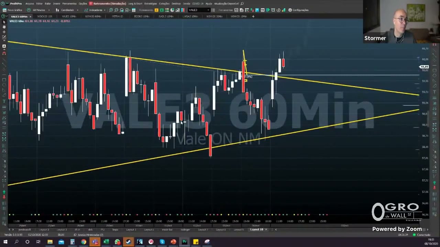Viewport: 440px width, 247px height.
Task: Click the replay circle tool icon
Action: (278, 10)
